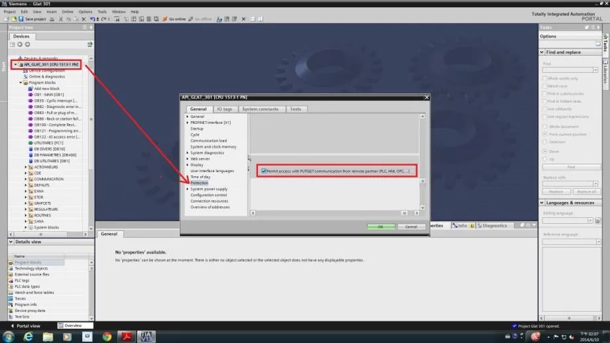The height and width of the screenshot is (343, 610).
Task: Click the dialog content horizontal scrollbar
Action: coord(335,213)
